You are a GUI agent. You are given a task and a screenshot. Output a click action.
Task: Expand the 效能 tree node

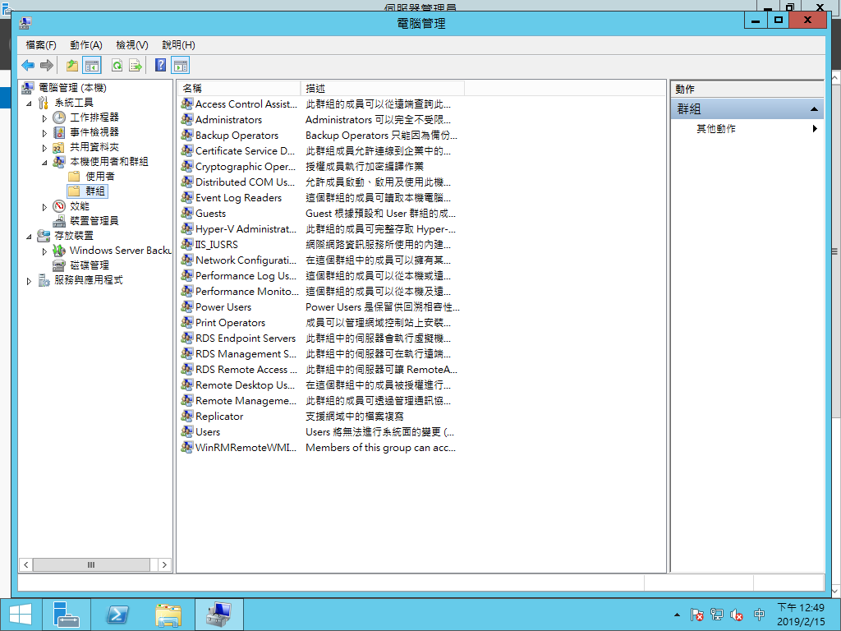pos(44,206)
